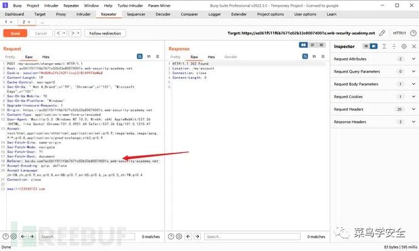Select combined tabbed request/response layout

[x=321, y=45]
